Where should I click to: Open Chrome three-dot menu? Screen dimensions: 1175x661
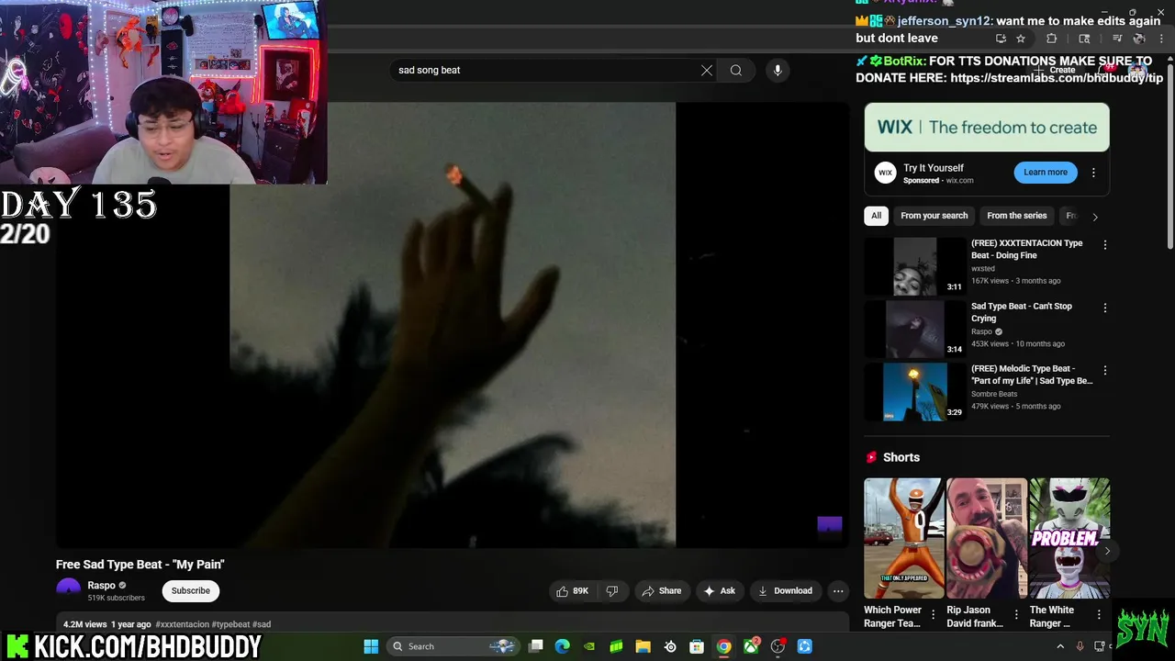click(1161, 39)
